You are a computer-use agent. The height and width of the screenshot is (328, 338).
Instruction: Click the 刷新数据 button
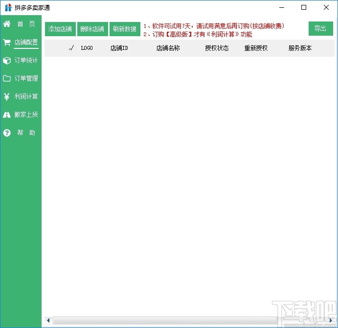pyautogui.click(x=125, y=29)
